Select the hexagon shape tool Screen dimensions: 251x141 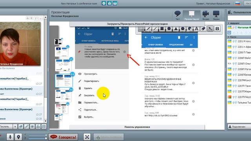pyautogui.click(x=183, y=29)
